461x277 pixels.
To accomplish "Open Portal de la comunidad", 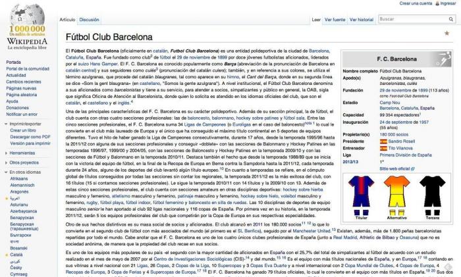I will (x=28, y=68).
